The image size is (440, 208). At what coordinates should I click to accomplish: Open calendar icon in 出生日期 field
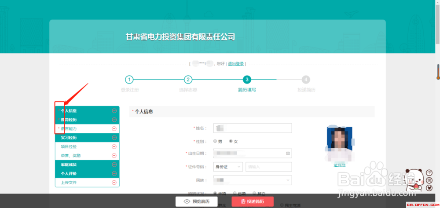tap(288, 153)
